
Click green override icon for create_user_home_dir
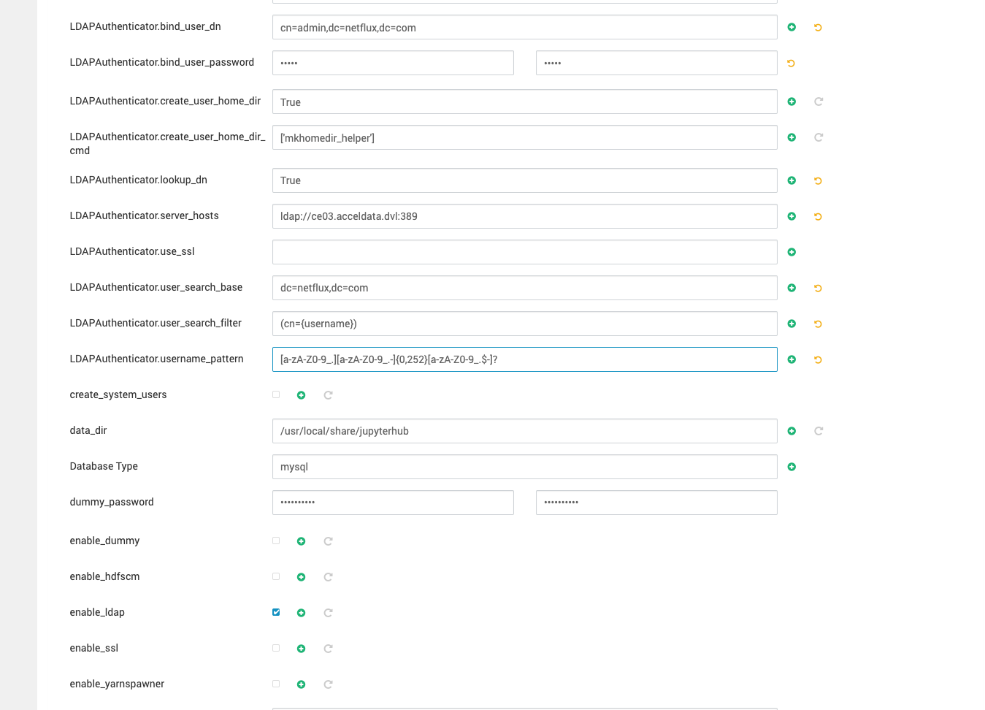[792, 102]
